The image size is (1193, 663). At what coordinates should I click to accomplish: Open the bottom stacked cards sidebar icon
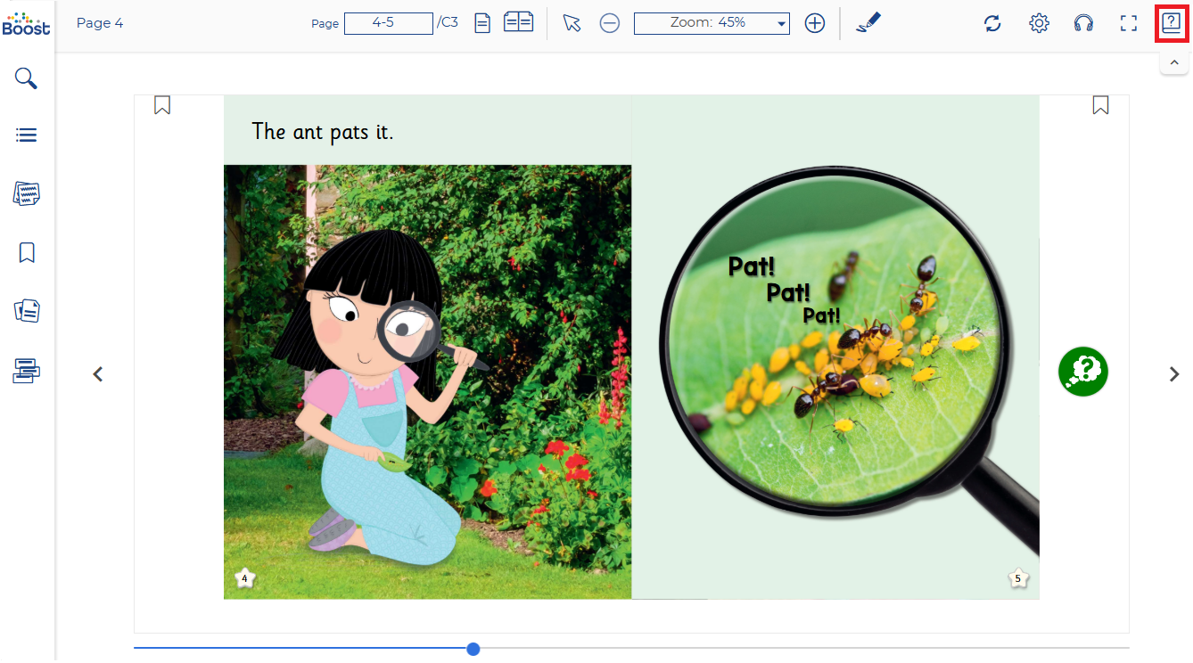pyautogui.click(x=27, y=370)
